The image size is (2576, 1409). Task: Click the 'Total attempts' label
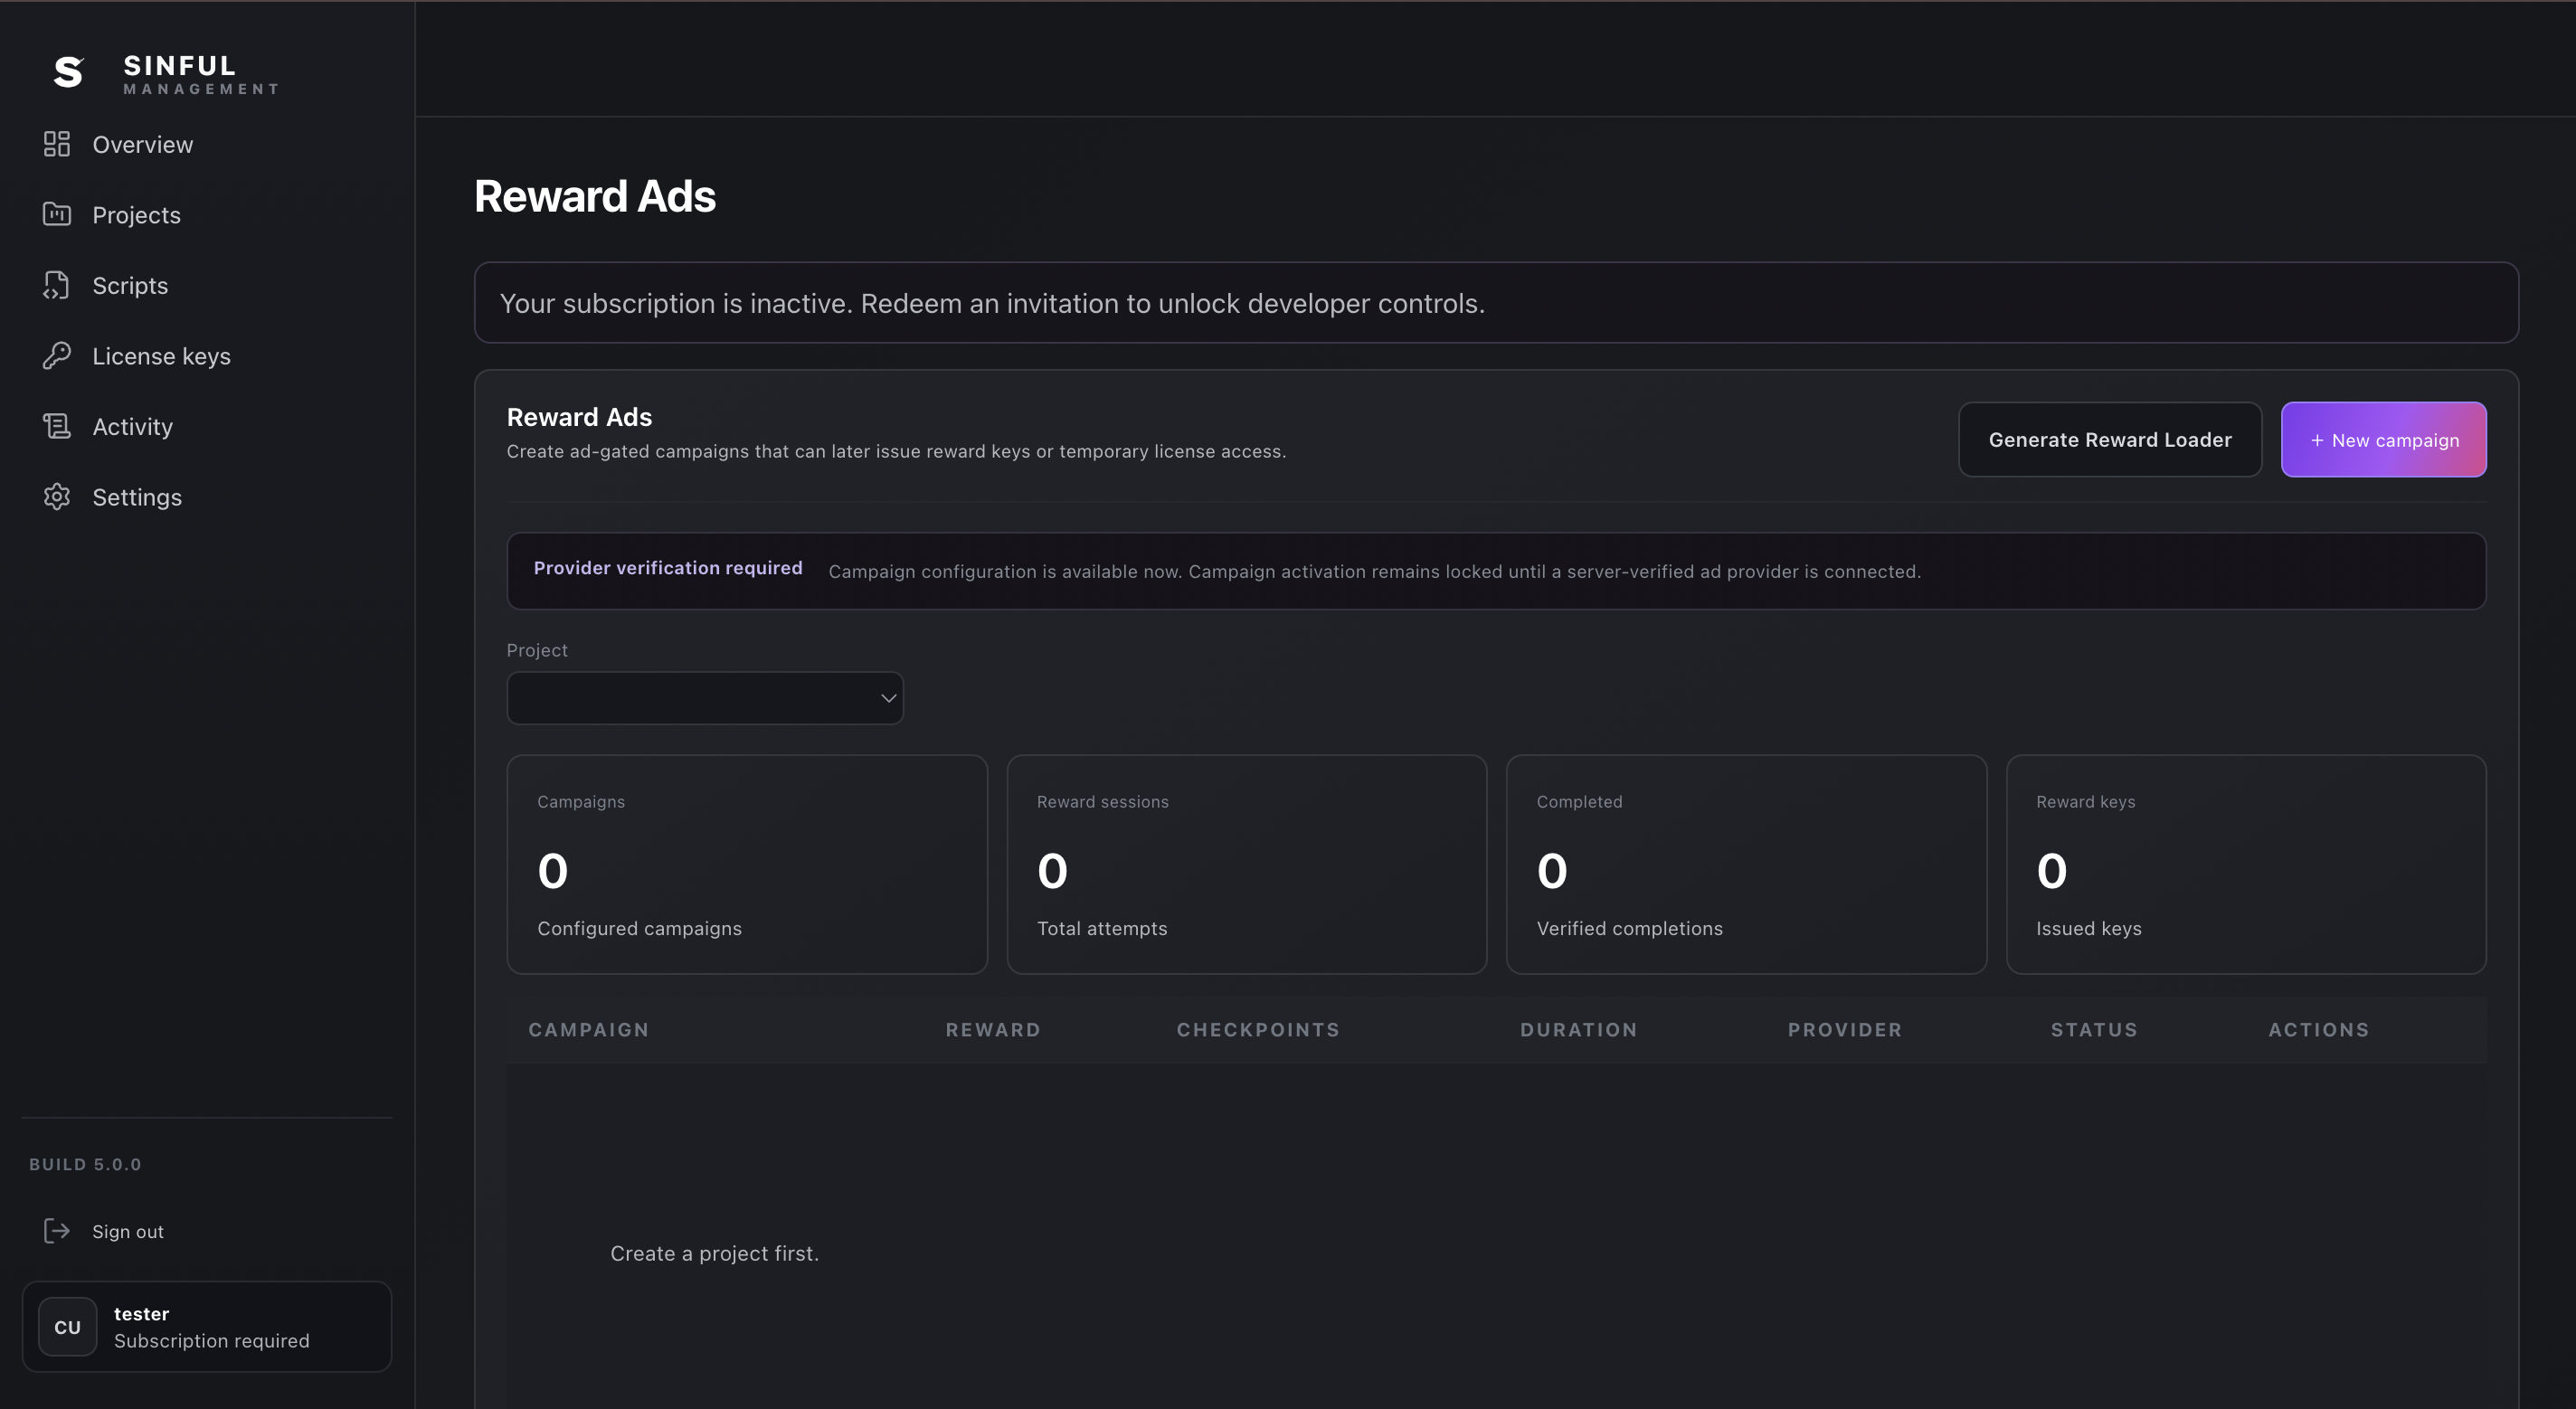pos(1102,929)
